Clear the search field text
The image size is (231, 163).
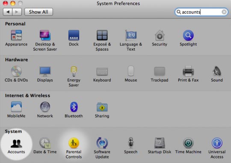(224, 12)
